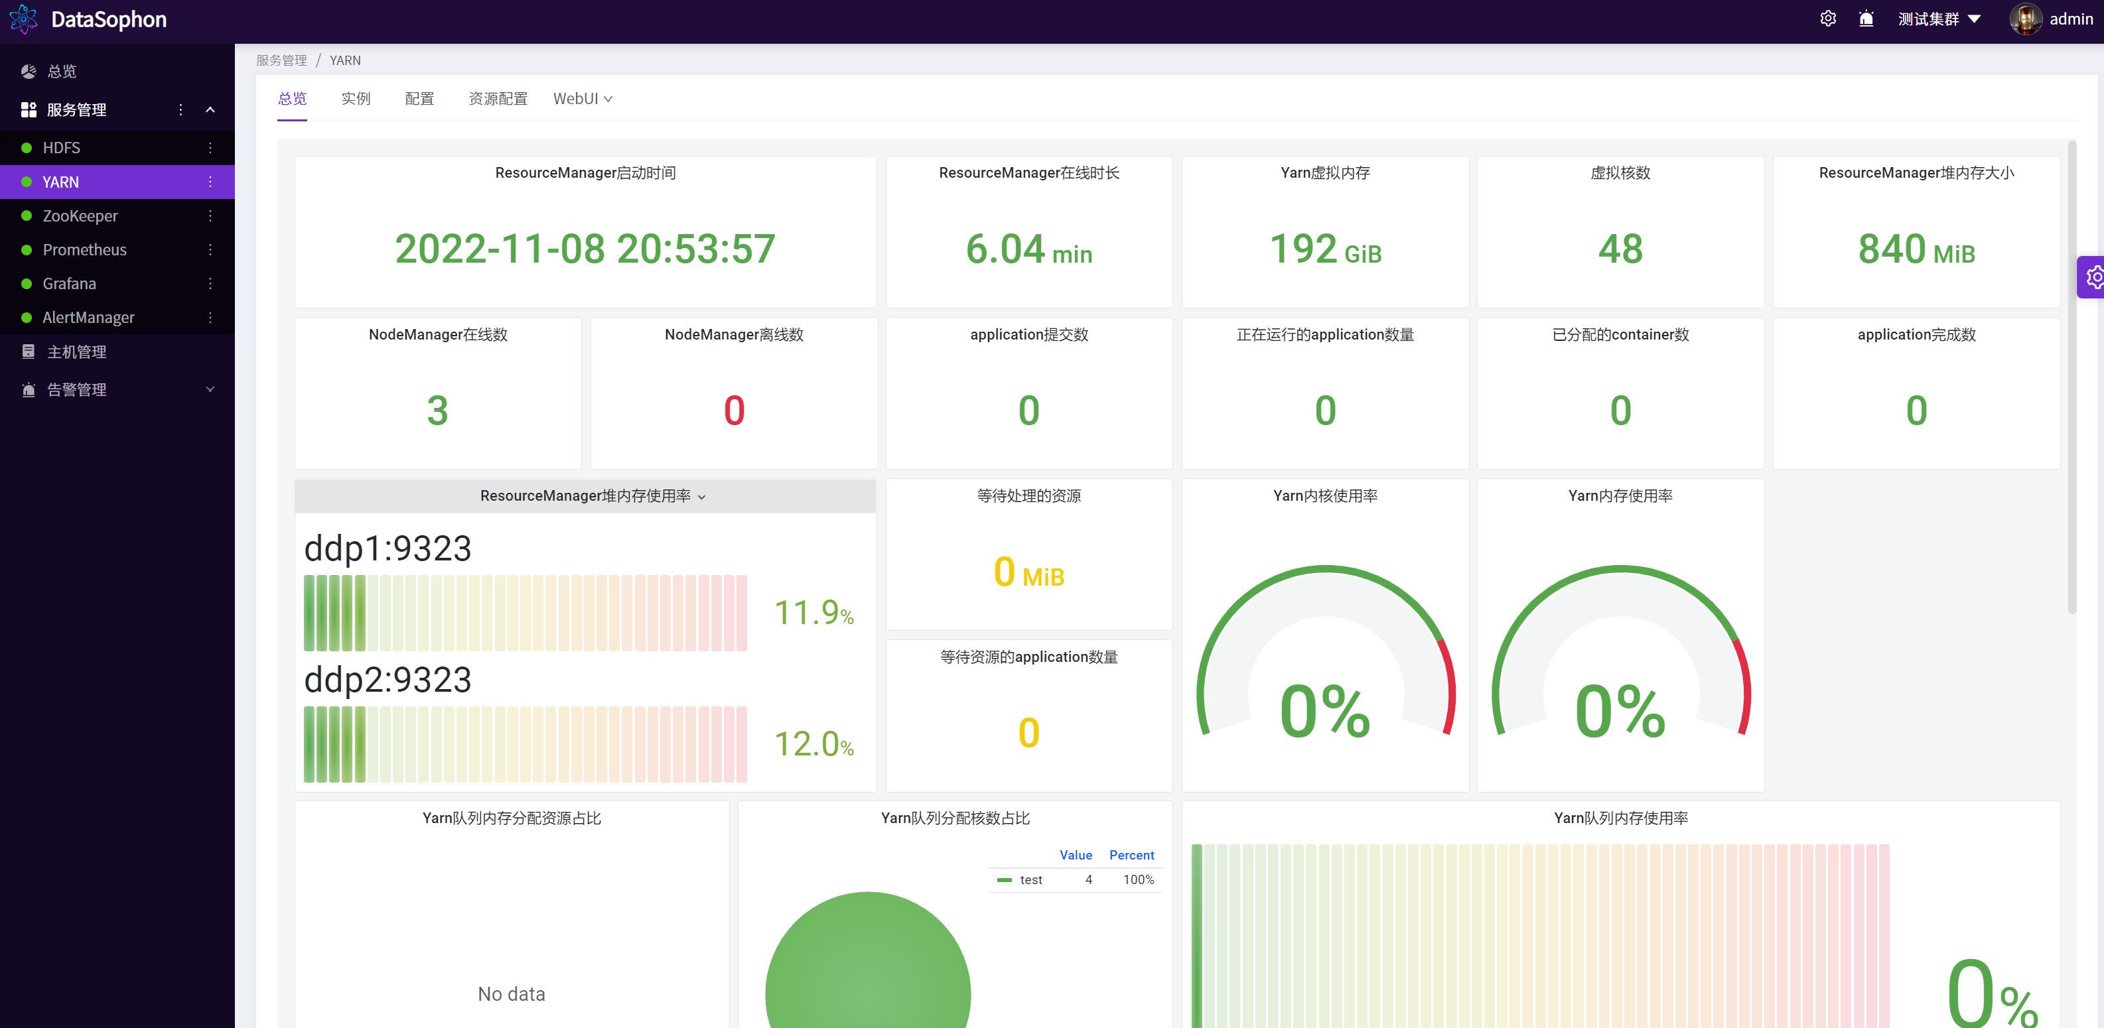Screen dimensions: 2104x1028
Task: Open the Prometheus three-dot options menu
Action: (210, 250)
